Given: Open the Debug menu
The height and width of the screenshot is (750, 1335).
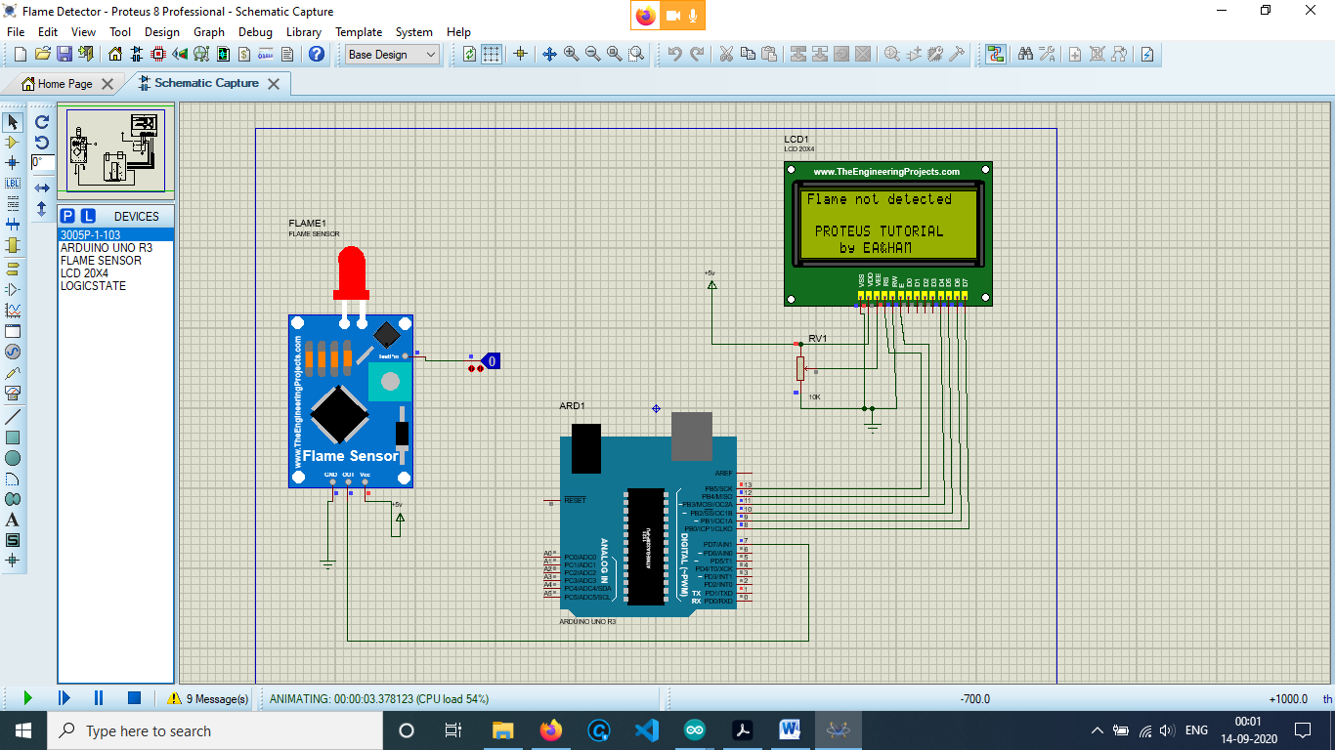Looking at the screenshot, I should [255, 32].
